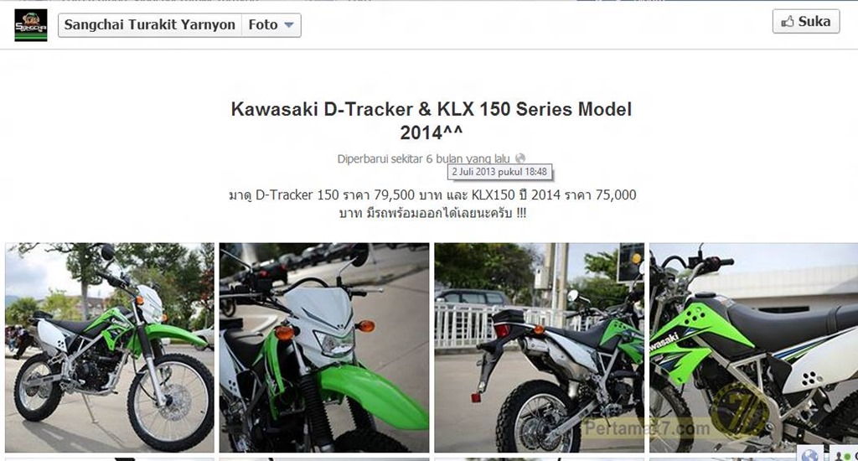Click the Sangchai page logo icon

[31, 25]
